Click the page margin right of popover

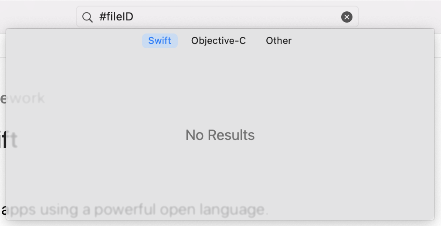[438, 130]
